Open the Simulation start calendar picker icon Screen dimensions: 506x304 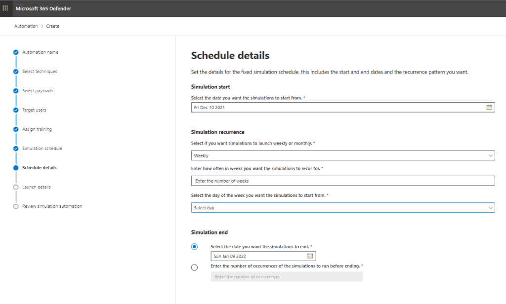489,107
